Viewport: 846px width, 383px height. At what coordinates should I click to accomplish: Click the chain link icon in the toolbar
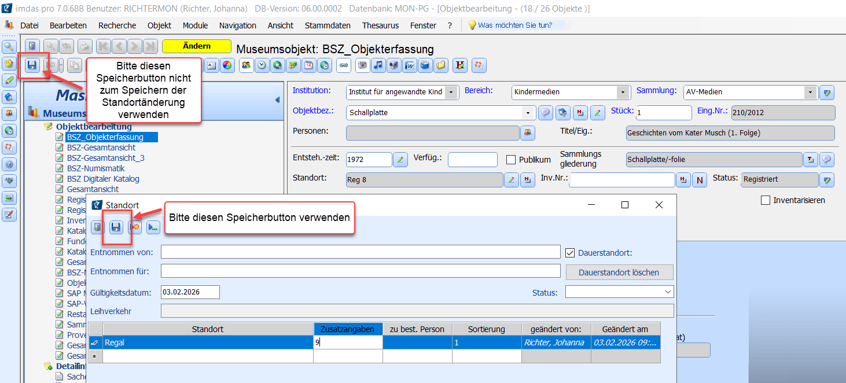coord(344,65)
